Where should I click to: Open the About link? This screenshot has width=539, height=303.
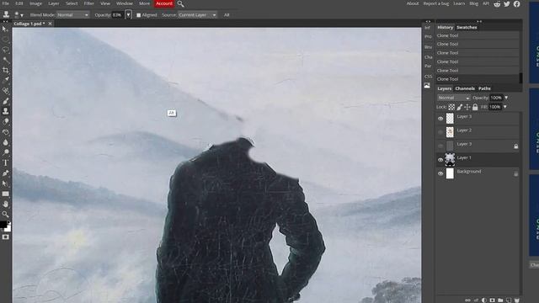point(413,3)
